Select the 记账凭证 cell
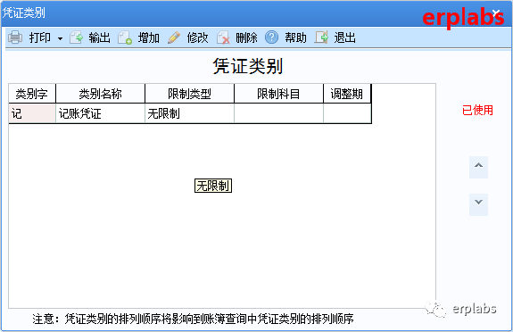 (101, 113)
